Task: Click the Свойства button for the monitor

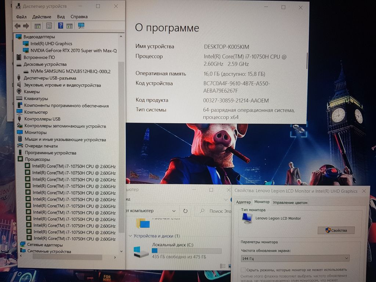Action: [336, 230]
